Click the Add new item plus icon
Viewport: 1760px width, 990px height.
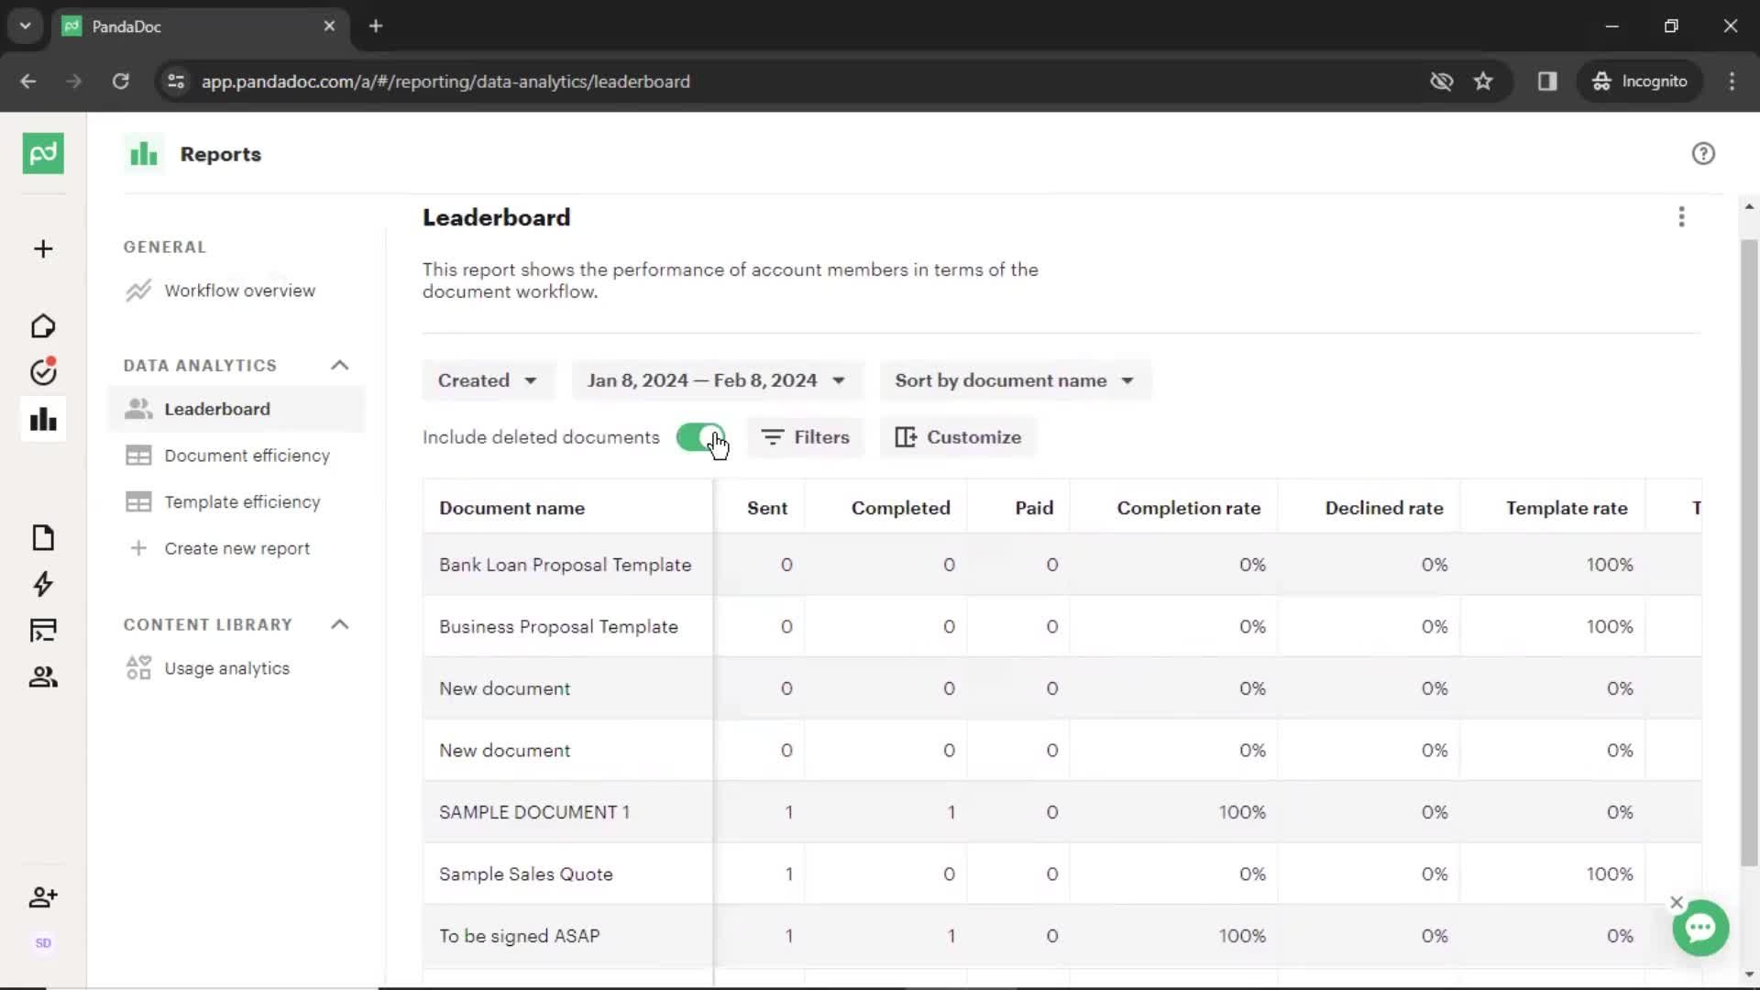coord(42,247)
